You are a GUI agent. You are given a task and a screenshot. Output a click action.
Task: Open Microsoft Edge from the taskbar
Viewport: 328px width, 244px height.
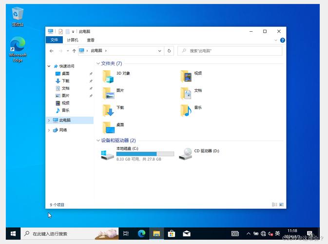[142, 234]
